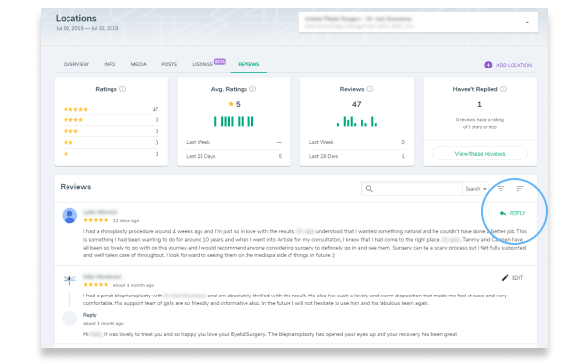Click the Edit pencil icon
The width and height of the screenshot is (581, 364).
(505, 278)
